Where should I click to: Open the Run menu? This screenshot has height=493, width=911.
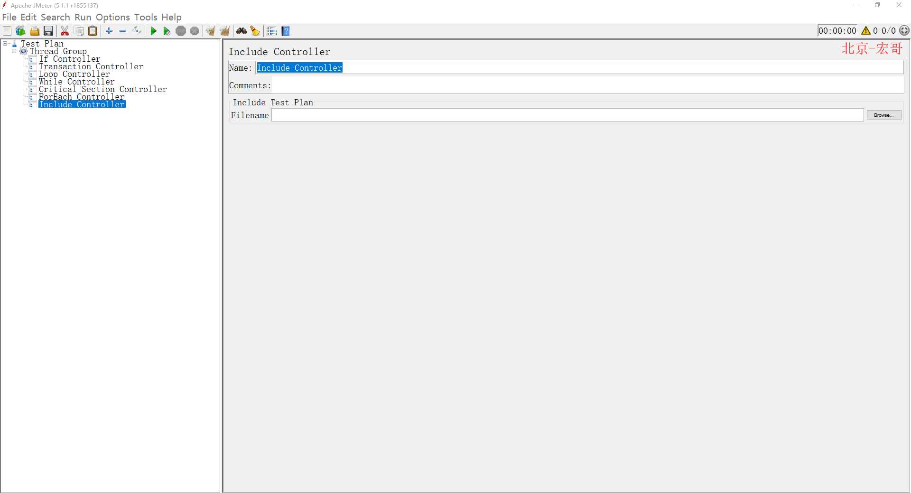(x=83, y=17)
